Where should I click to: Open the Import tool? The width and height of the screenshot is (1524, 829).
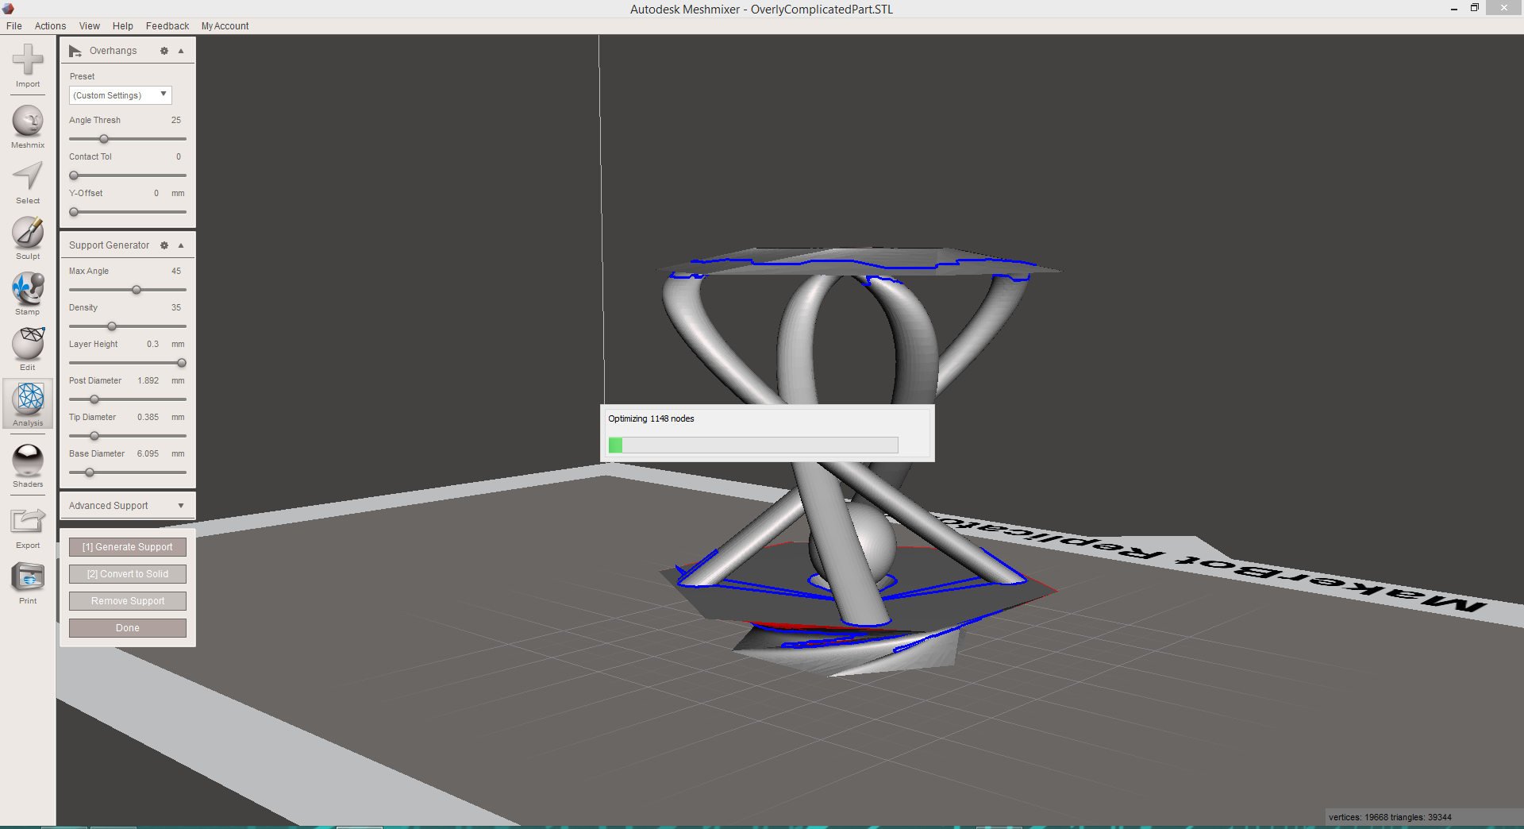(x=28, y=66)
